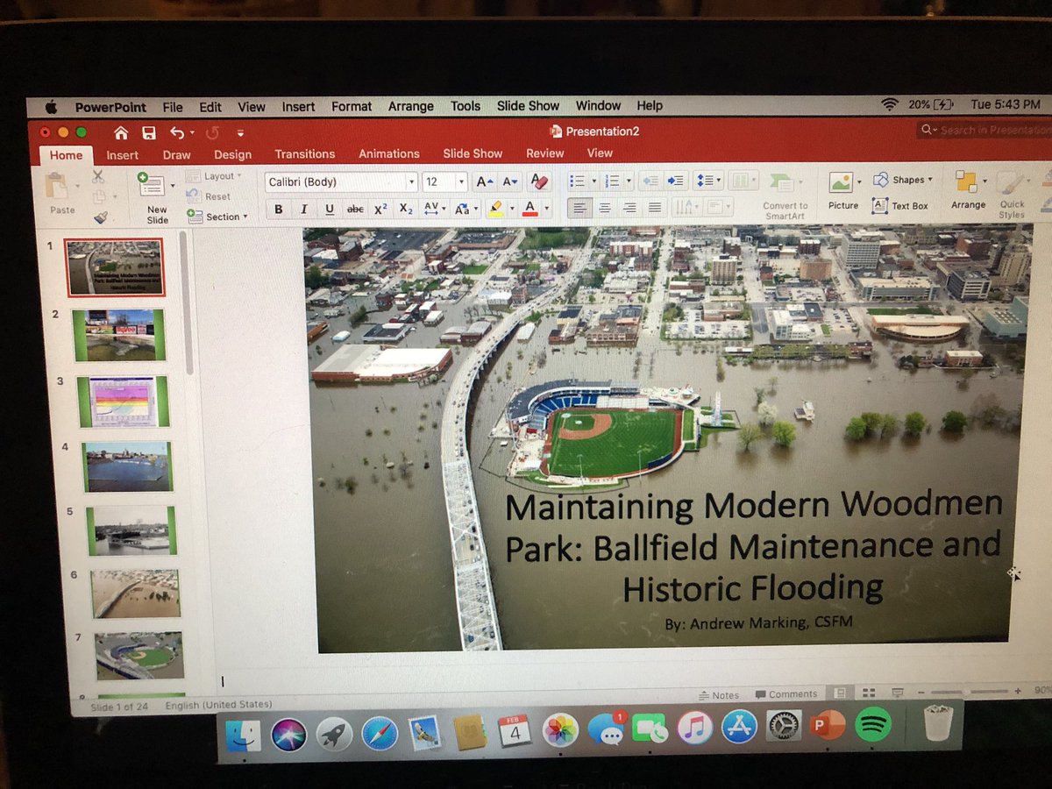
Task: Open the Section dropdown
Action: click(217, 217)
